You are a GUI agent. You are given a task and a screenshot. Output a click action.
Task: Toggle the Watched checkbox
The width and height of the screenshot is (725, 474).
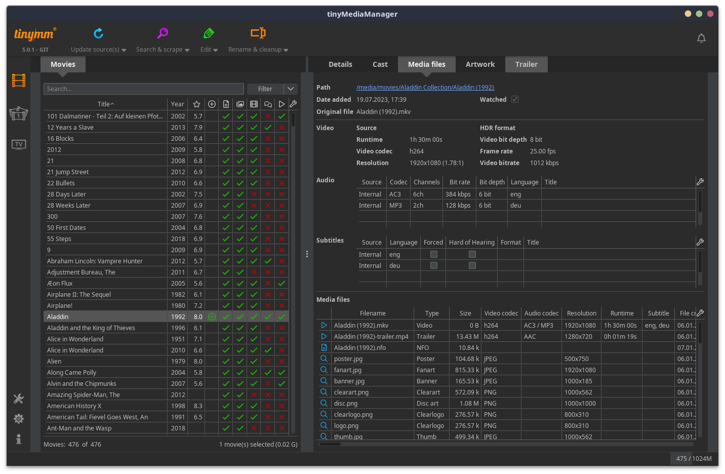coord(515,100)
